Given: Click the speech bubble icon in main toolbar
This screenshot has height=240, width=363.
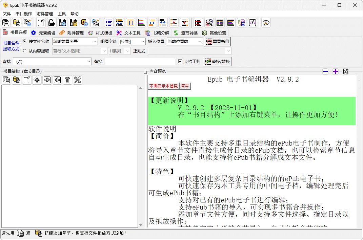Looking at the screenshot, I should pyautogui.click(x=266, y=23).
